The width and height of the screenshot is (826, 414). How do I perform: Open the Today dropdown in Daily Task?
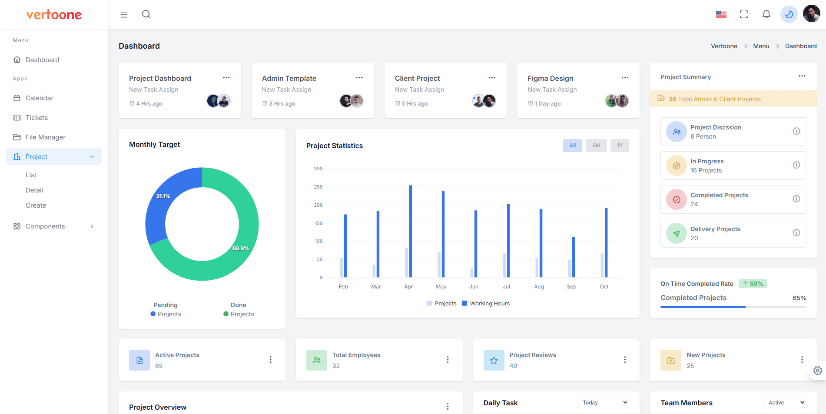[603, 402]
